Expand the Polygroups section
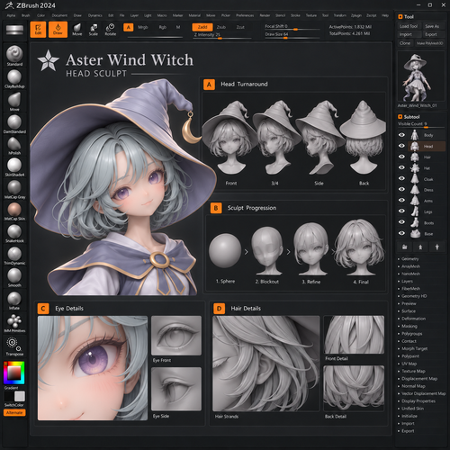Viewport: 450px width, 450px height. [x=411, y=334]
